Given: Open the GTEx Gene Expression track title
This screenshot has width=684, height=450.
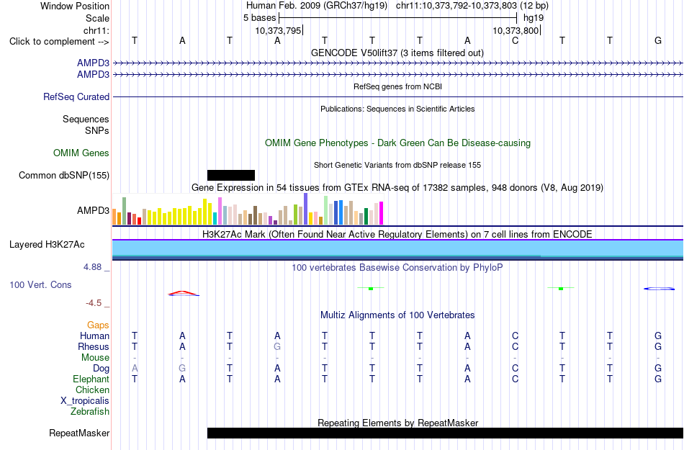Looking at the screenshot, I should coord(397,187).
